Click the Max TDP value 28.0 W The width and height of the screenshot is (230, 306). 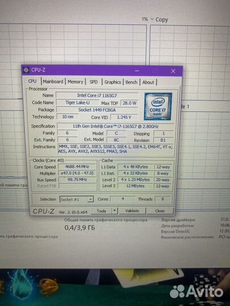point(129,103)
